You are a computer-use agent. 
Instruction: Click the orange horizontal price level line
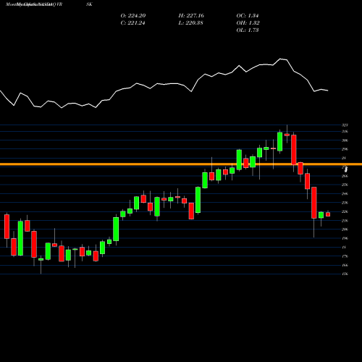[x=181, y=164]
